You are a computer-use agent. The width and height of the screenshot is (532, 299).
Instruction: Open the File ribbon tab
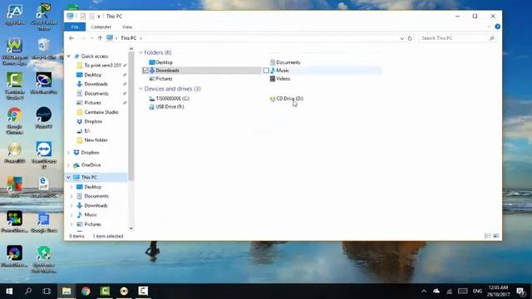[x=75, y=27]
